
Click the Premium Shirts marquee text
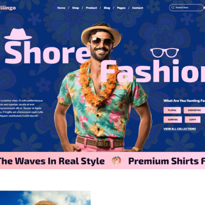(x=166, y=161)
